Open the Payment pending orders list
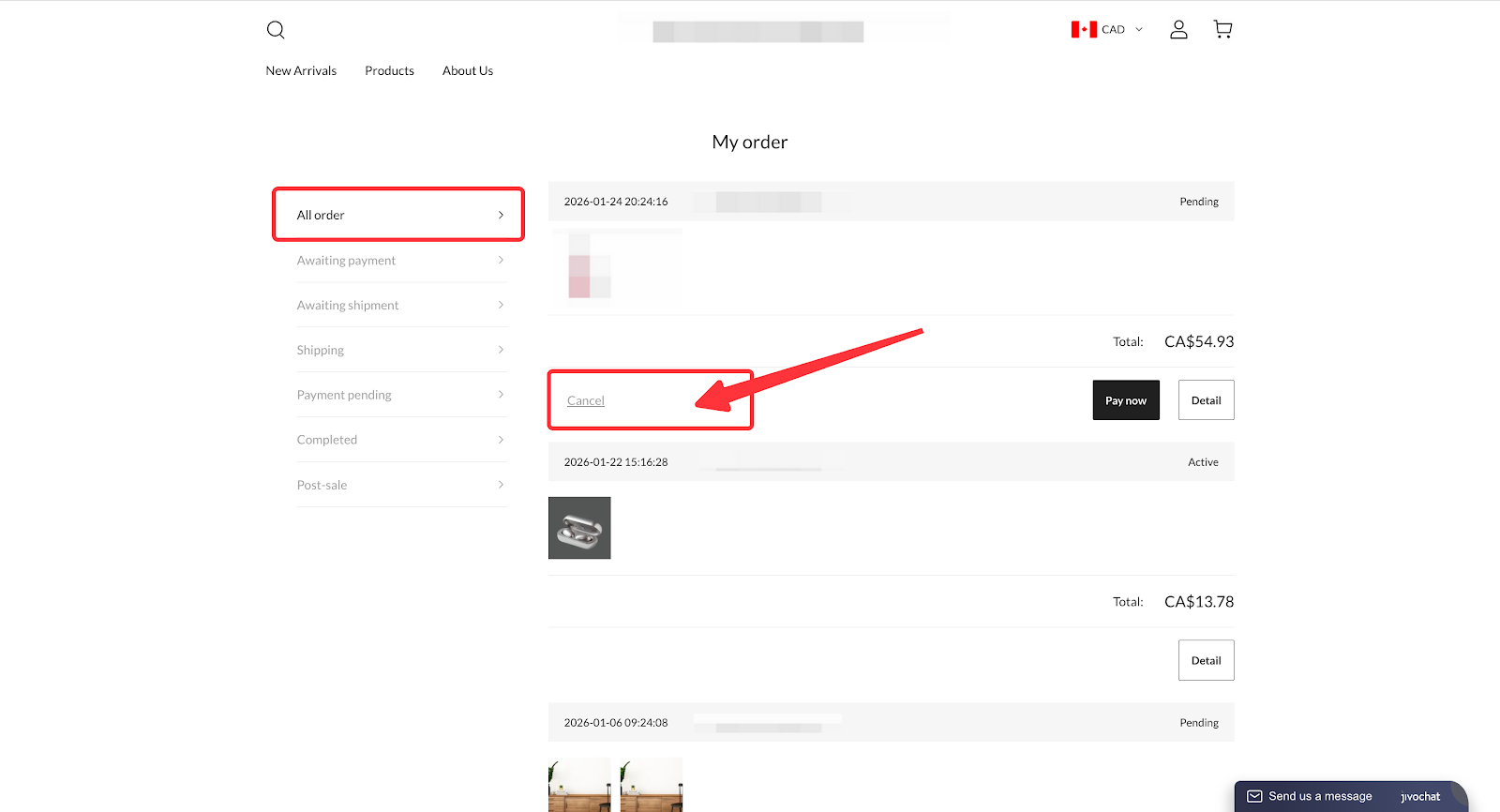Image resolution: width=1500 pixels, height=812 pixels. click(344, 395)
